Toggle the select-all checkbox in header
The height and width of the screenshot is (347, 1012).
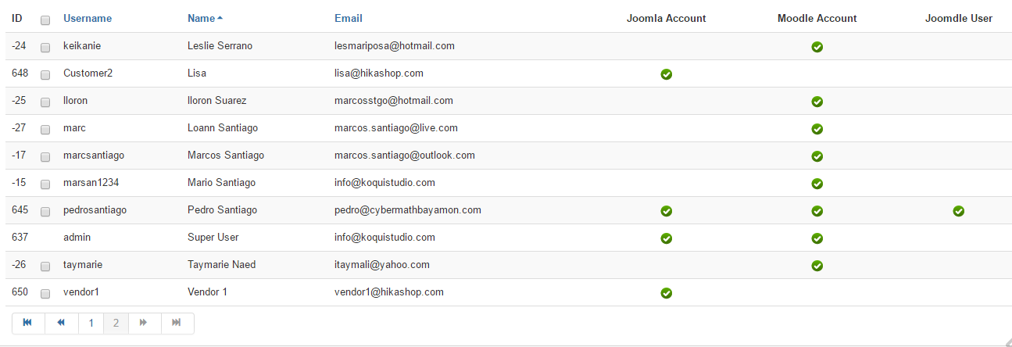(x=45, y=20)
